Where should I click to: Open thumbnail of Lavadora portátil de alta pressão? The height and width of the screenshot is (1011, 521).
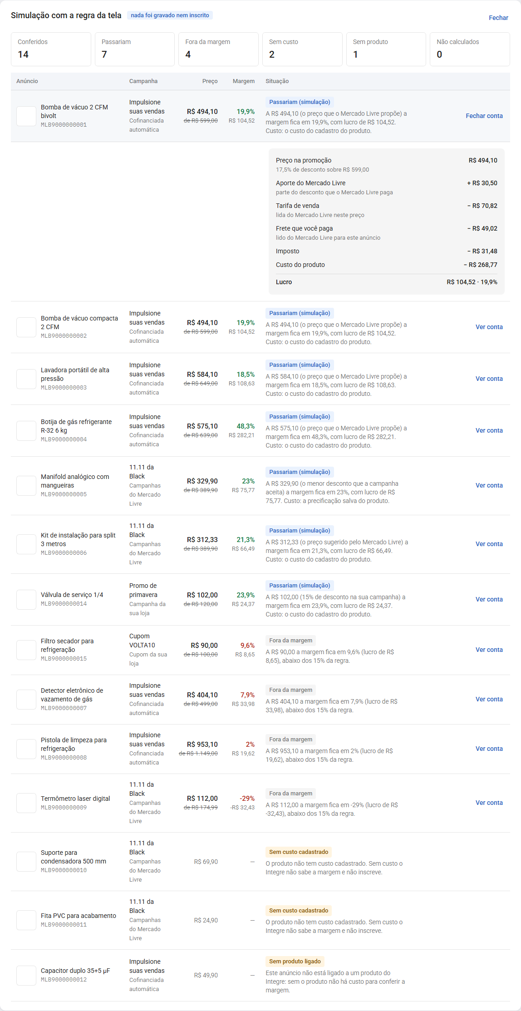pyautogui.click(x=26, y=379)
